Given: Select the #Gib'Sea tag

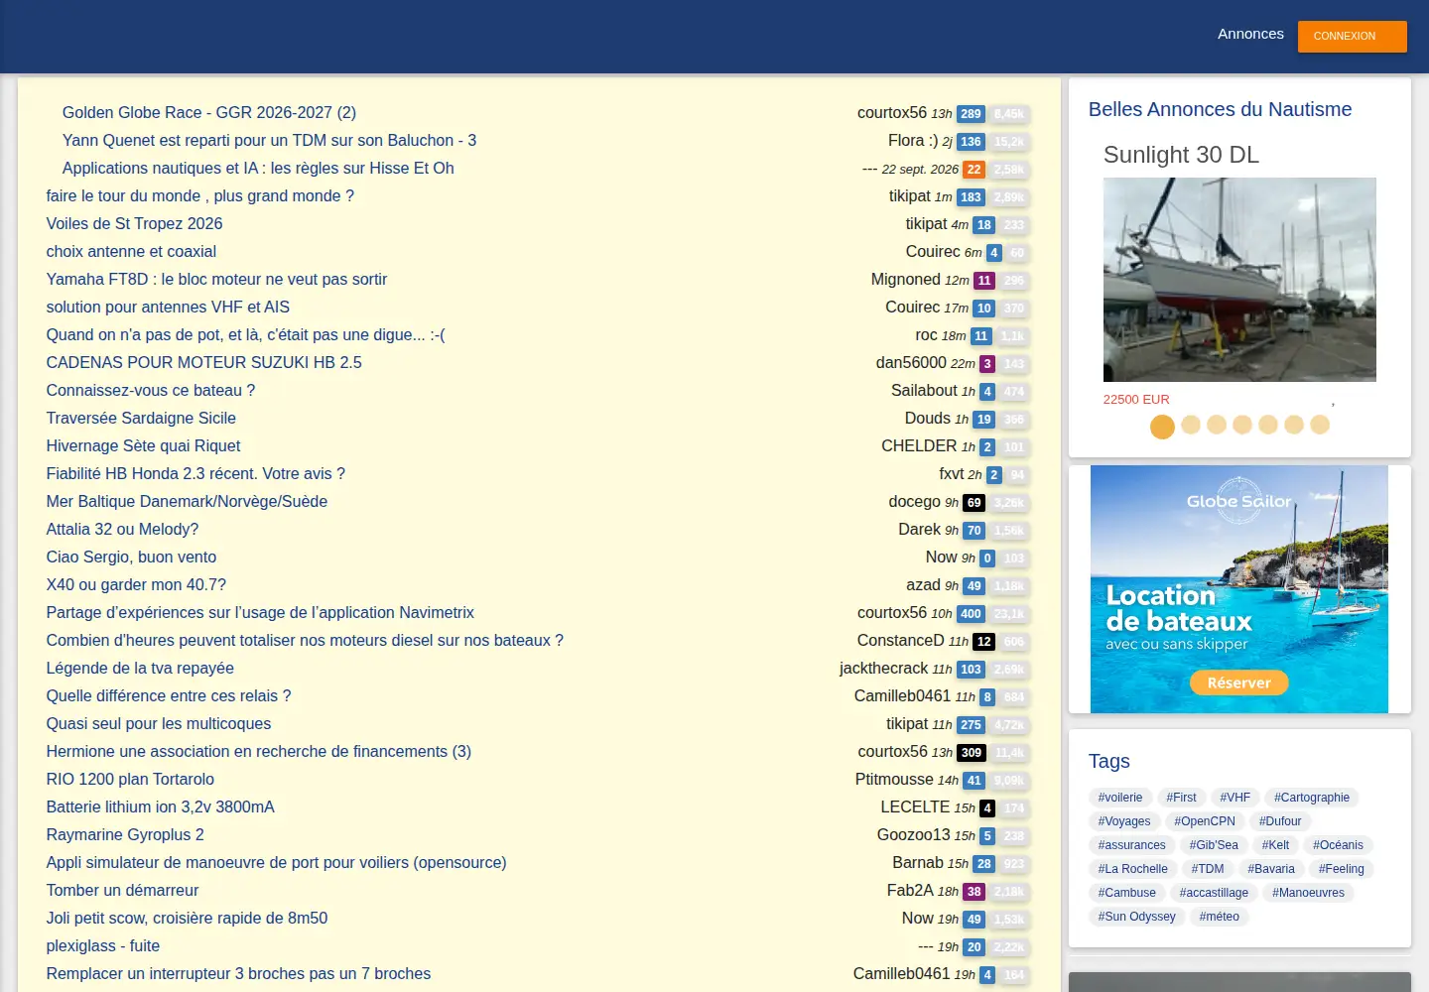Looking at the screenshot, I should (1214, 845).
